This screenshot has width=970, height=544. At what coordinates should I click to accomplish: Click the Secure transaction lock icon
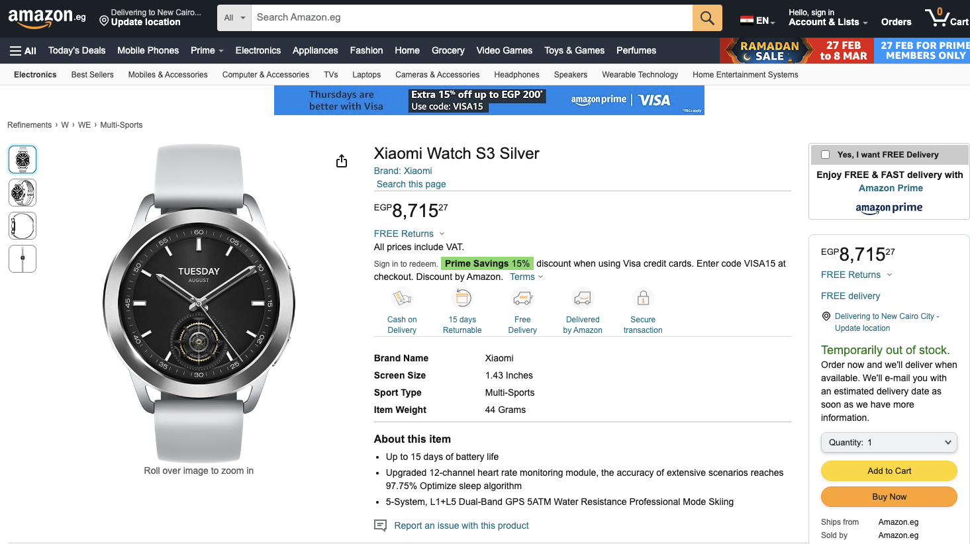point(643,298)
